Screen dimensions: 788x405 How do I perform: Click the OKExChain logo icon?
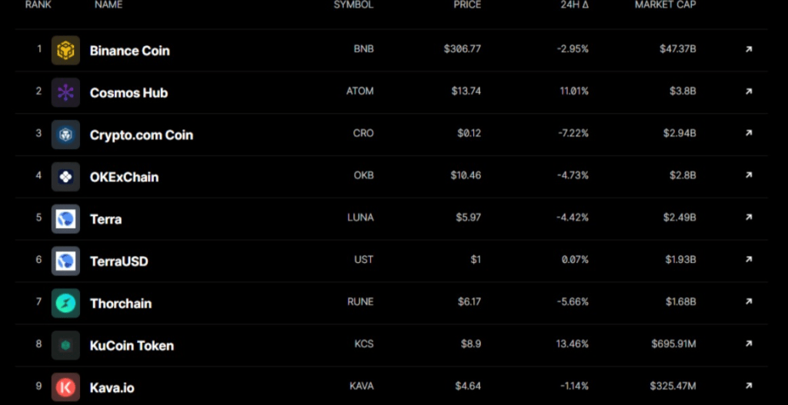pyautogui.click(x=65, y=177)
